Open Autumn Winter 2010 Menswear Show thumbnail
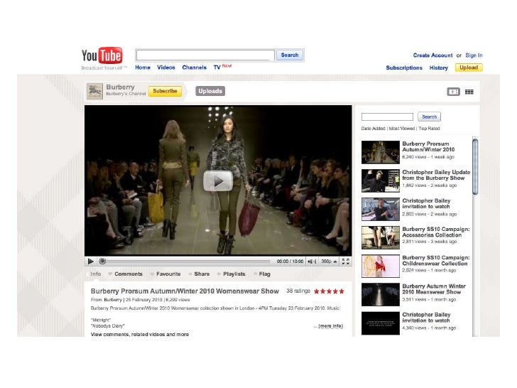 click(381, 295)
